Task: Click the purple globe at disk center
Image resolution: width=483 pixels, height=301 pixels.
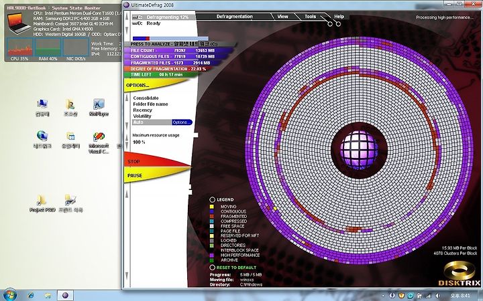Action: [359, 150]
